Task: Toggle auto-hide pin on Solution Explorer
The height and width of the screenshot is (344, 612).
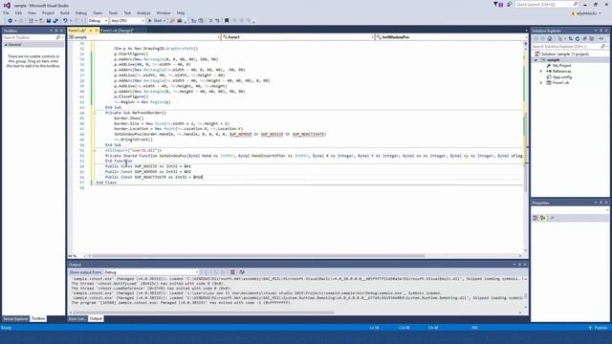Action: pos(601,31)
